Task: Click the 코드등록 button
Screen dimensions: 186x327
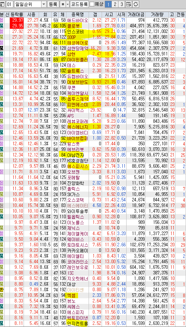Action: (79, 4)
